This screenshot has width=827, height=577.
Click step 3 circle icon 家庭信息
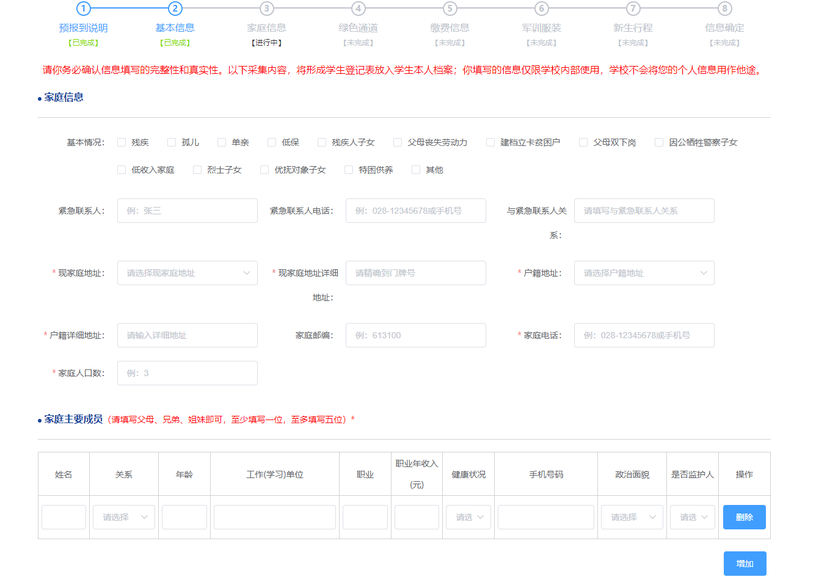[266, 9]
